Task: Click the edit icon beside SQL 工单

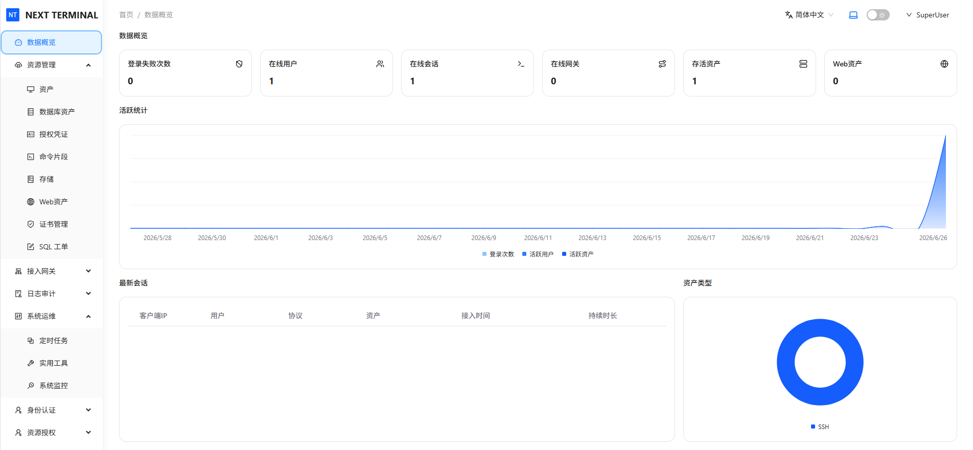Action: pos(31,247)
